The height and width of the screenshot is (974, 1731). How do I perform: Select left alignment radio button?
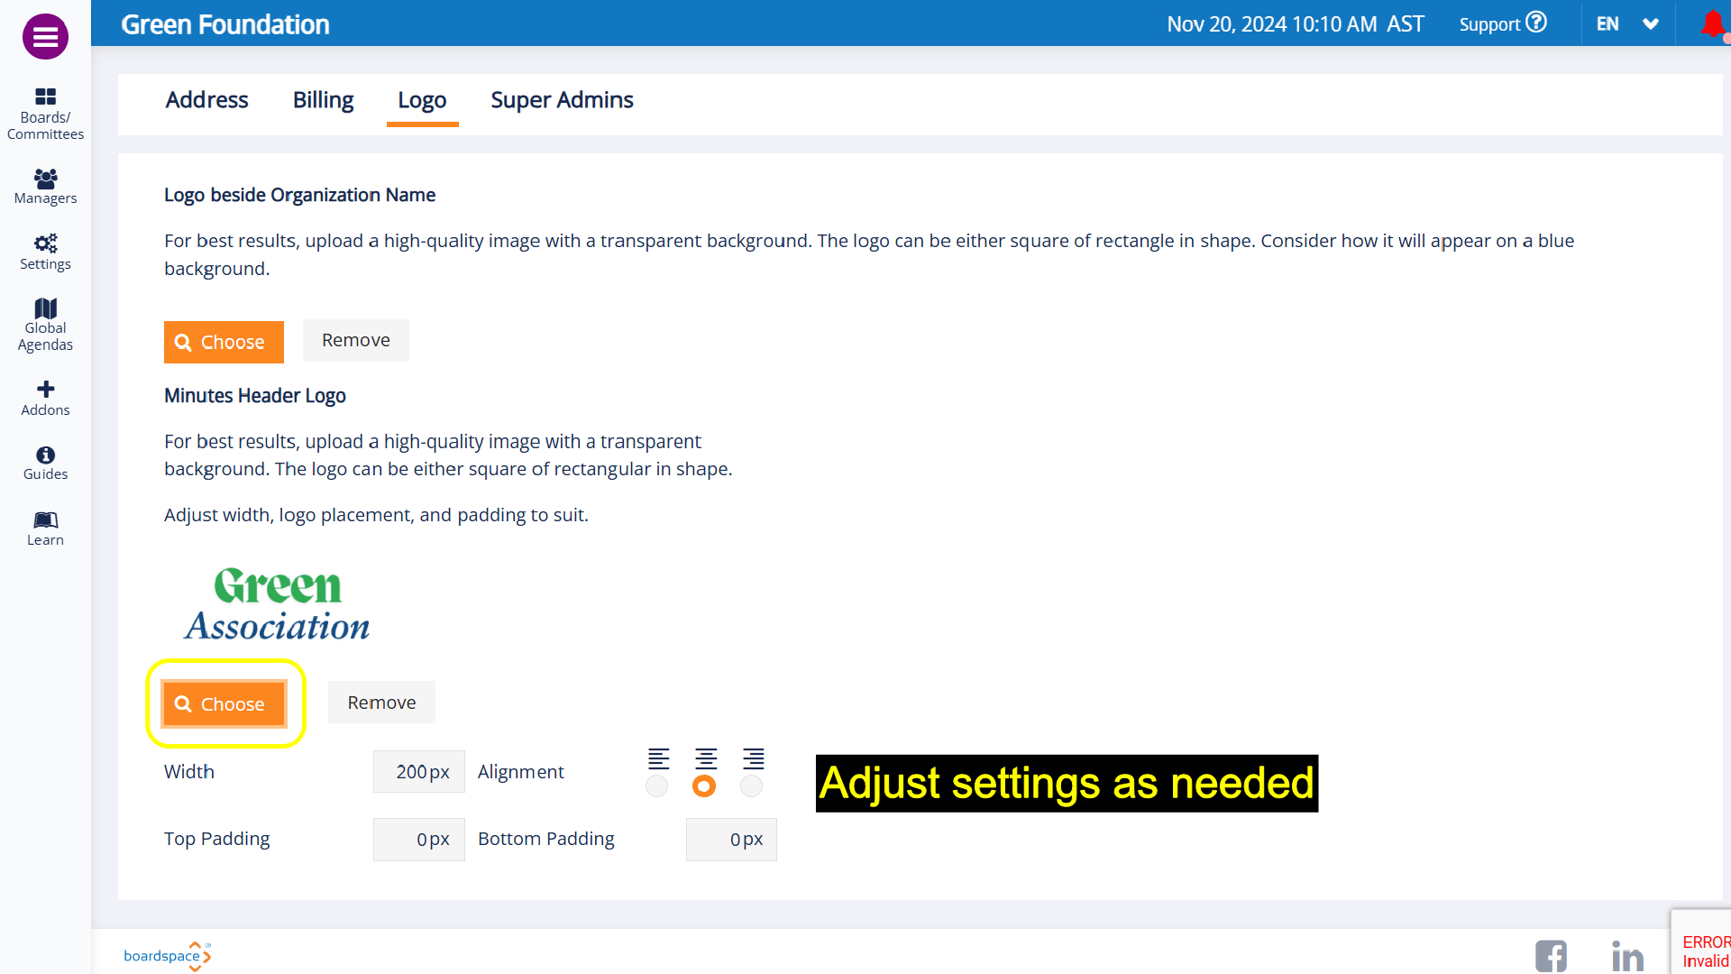pyautogui.click(x=657, y=786)
